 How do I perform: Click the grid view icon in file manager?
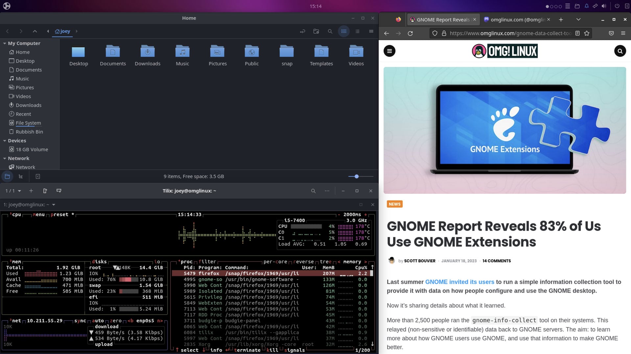344,31
